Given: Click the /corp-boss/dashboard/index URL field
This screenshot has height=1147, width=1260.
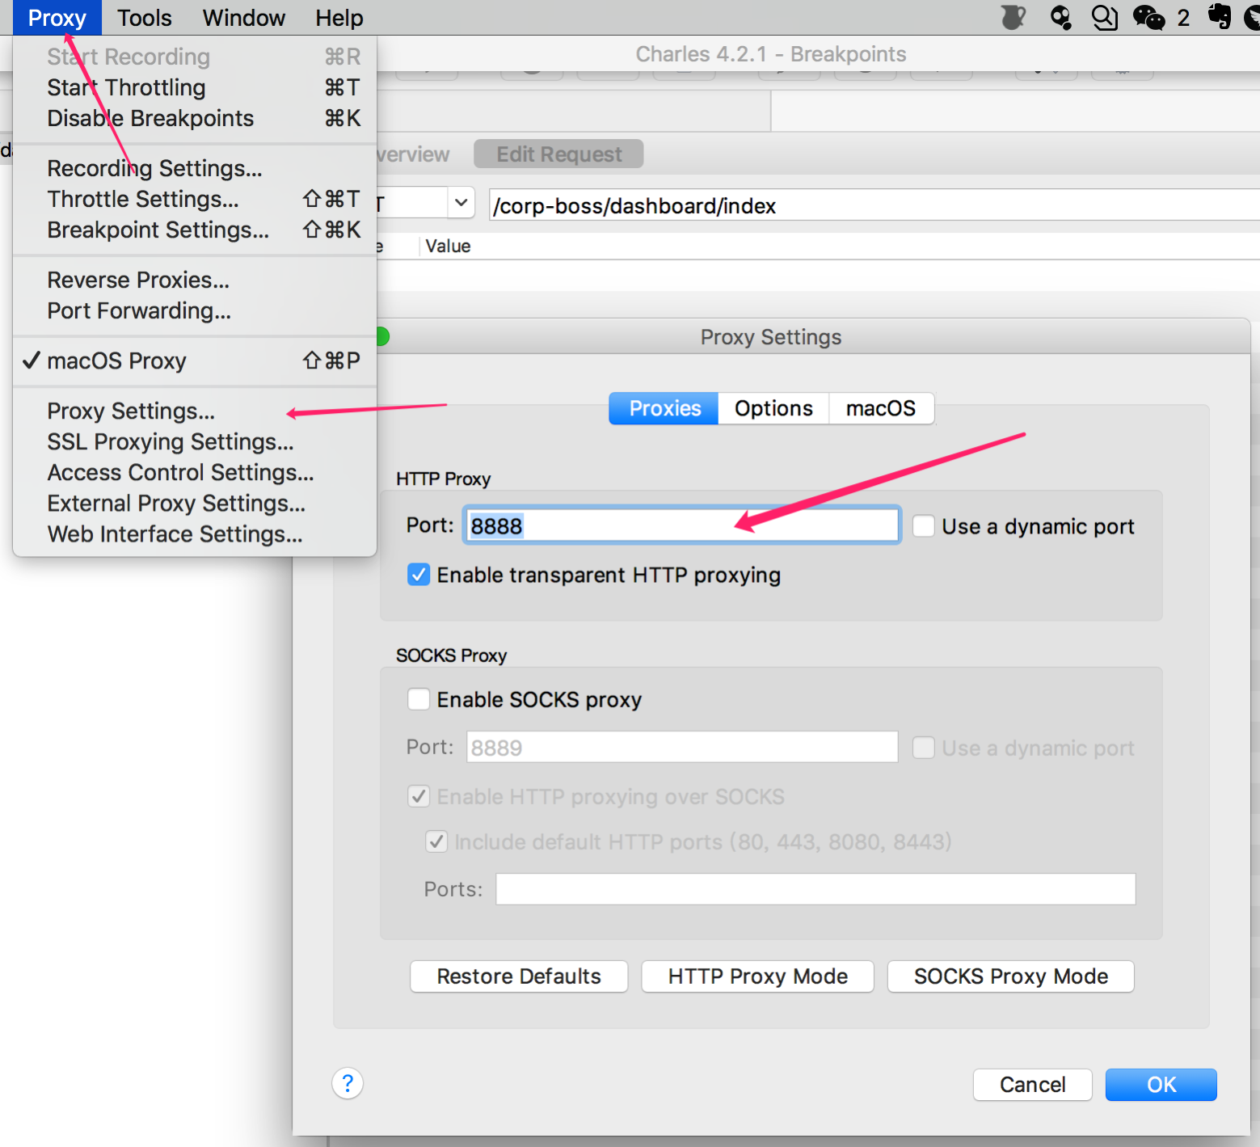Looking at the screenshot, I should click(874, 205).
